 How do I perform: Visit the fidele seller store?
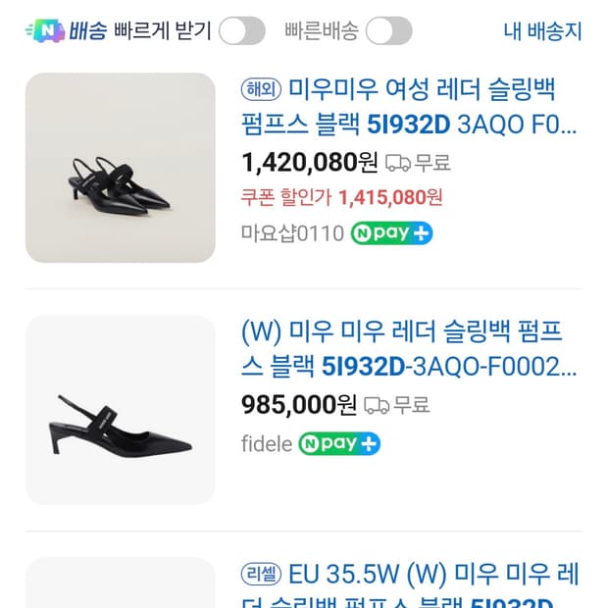click(x=266, y=444)
